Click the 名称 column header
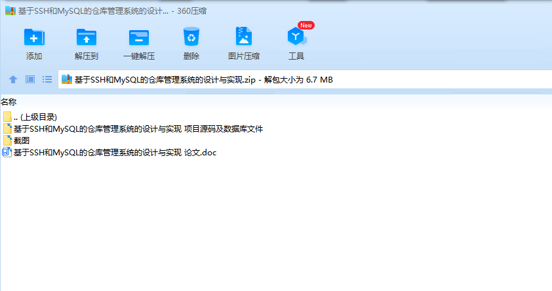Viewport: 552px width, 291px height. (9, 102)
